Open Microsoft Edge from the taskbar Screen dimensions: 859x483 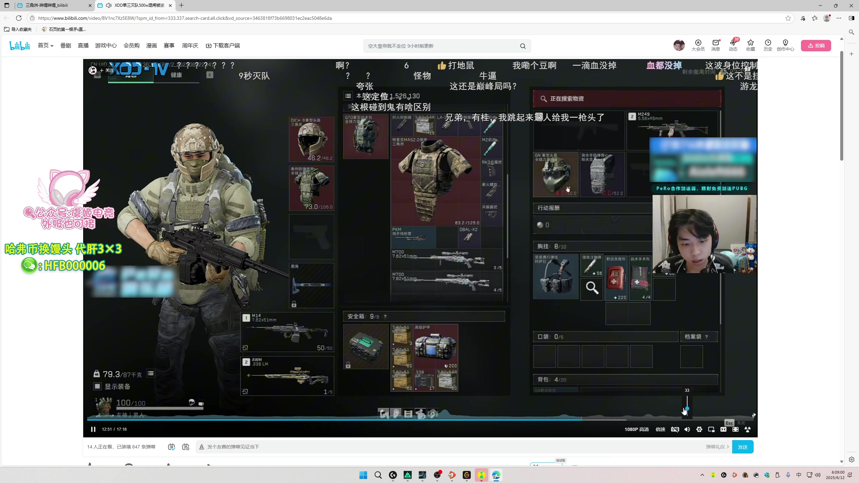(x=496, y=475)
